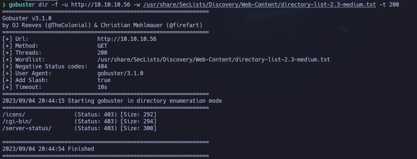Screen dimensions: 417x159
Task: Click the Gobuster v3.1.0 version line
Action: tap(27, 18)
